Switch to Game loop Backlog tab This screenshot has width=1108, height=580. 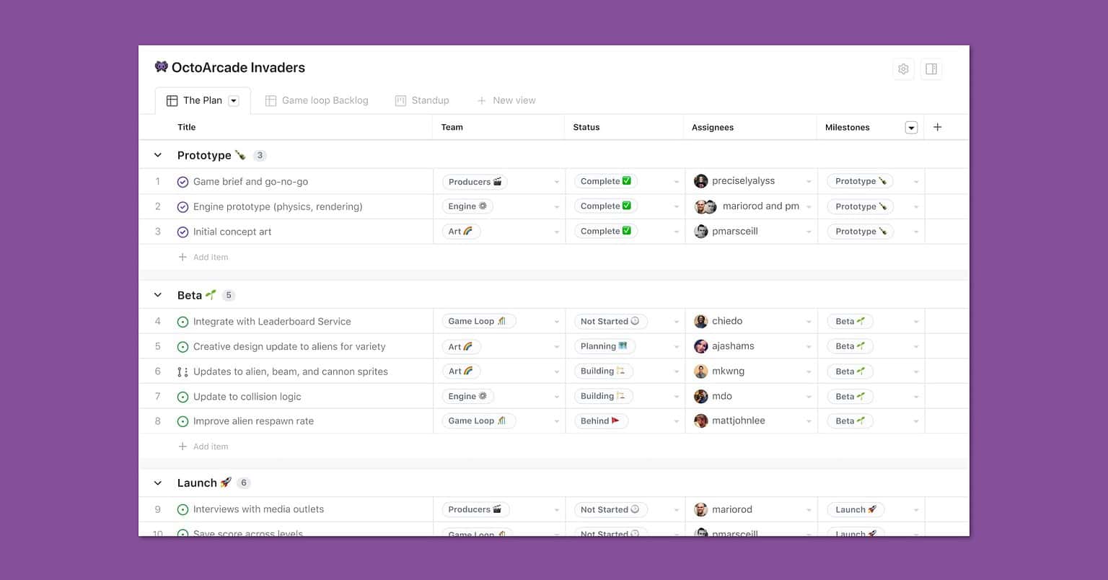(317, 101)
